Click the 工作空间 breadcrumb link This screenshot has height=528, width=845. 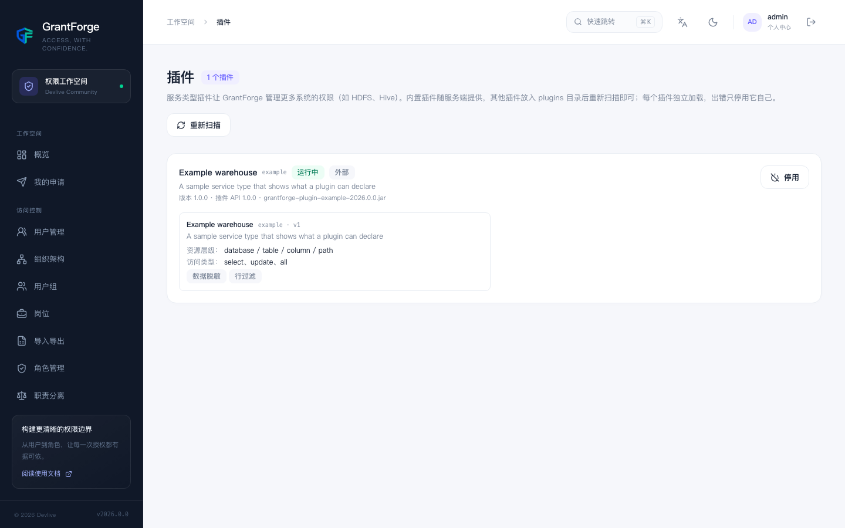pyautogui.click(x=181, y=22)
